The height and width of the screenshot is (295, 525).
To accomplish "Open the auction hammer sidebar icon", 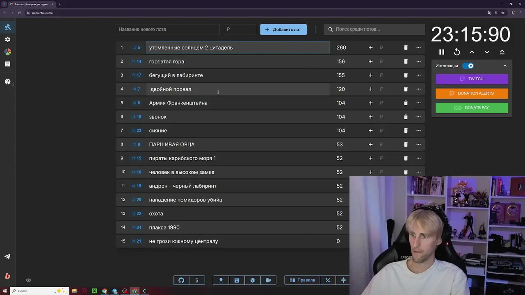I will 7,27.
